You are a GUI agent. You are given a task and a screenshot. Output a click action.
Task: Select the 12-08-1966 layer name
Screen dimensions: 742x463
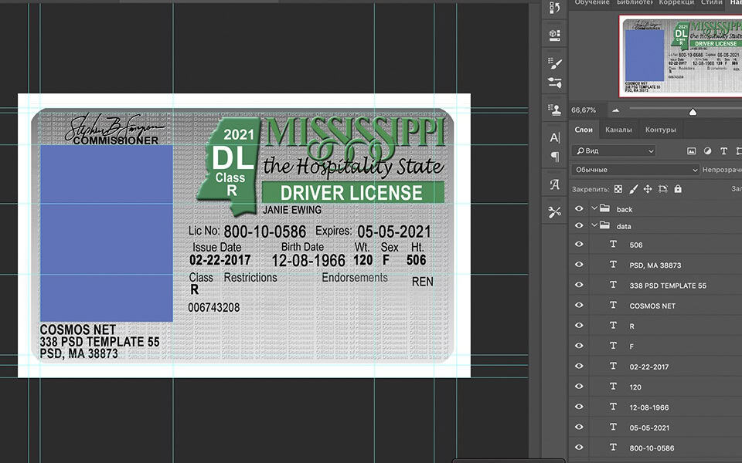click(648, 407)
